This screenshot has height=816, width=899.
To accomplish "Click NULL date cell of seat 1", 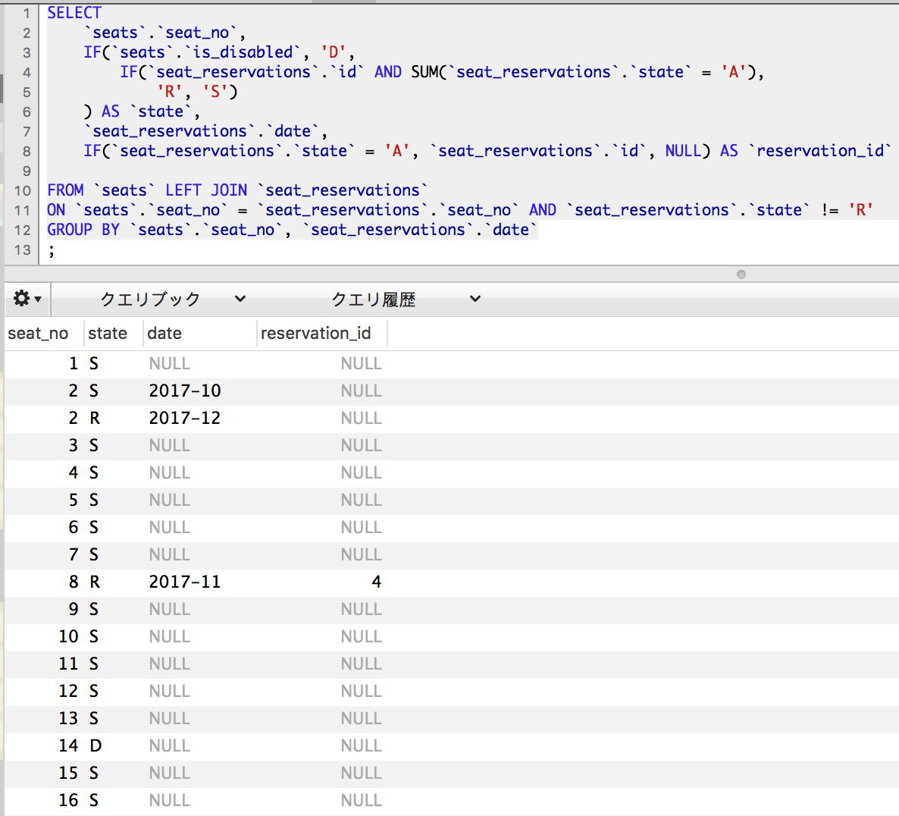I will tap(170, 363).
